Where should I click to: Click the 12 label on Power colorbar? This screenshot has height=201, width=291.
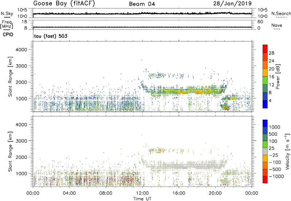pos(271,85)
